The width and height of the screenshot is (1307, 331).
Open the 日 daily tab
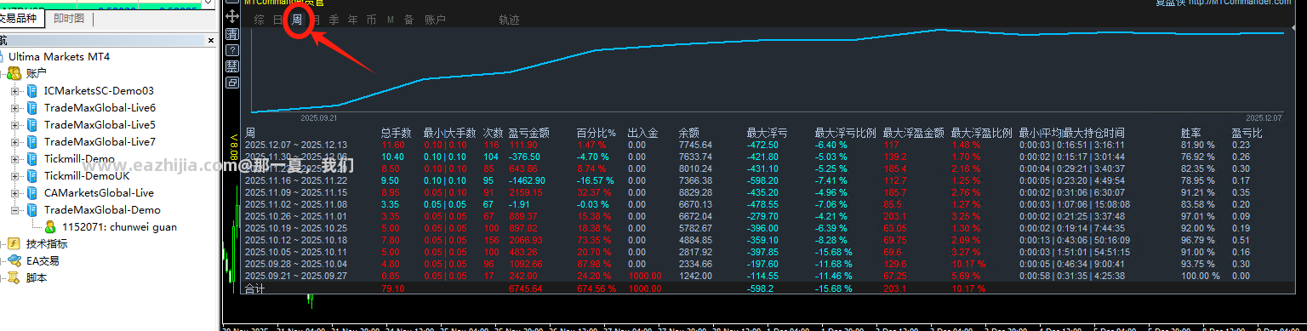tap(278, 19)
